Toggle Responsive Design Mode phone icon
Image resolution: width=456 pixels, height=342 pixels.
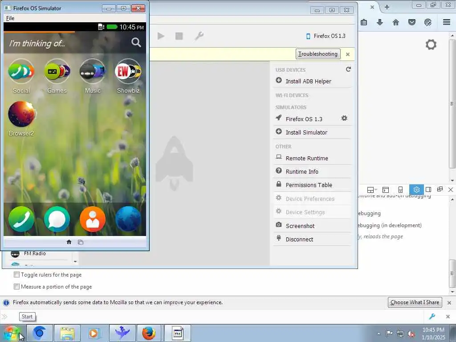pos(400,190)
